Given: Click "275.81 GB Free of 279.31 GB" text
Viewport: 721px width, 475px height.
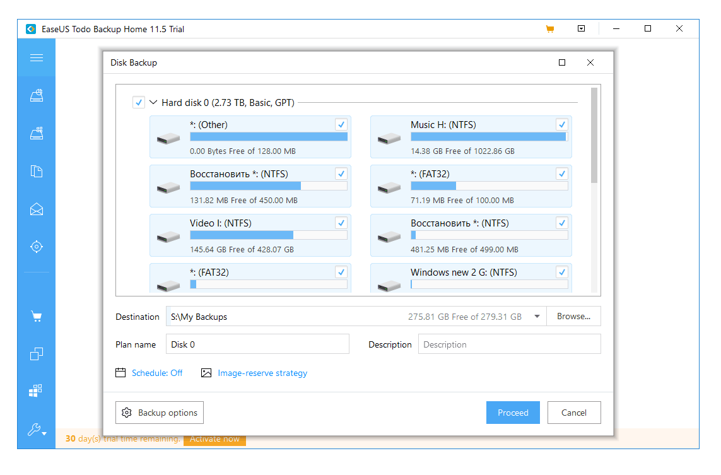Looking at the screenshot, I should click(465, 317).
